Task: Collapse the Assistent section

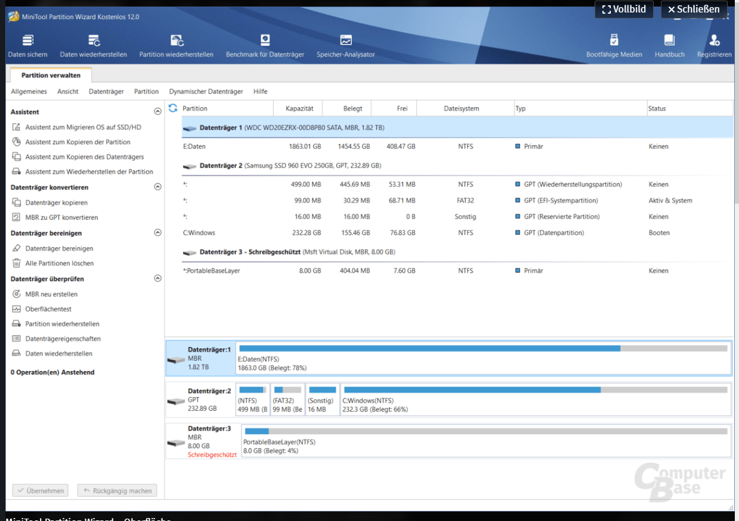Action: (x=157, y=111)
